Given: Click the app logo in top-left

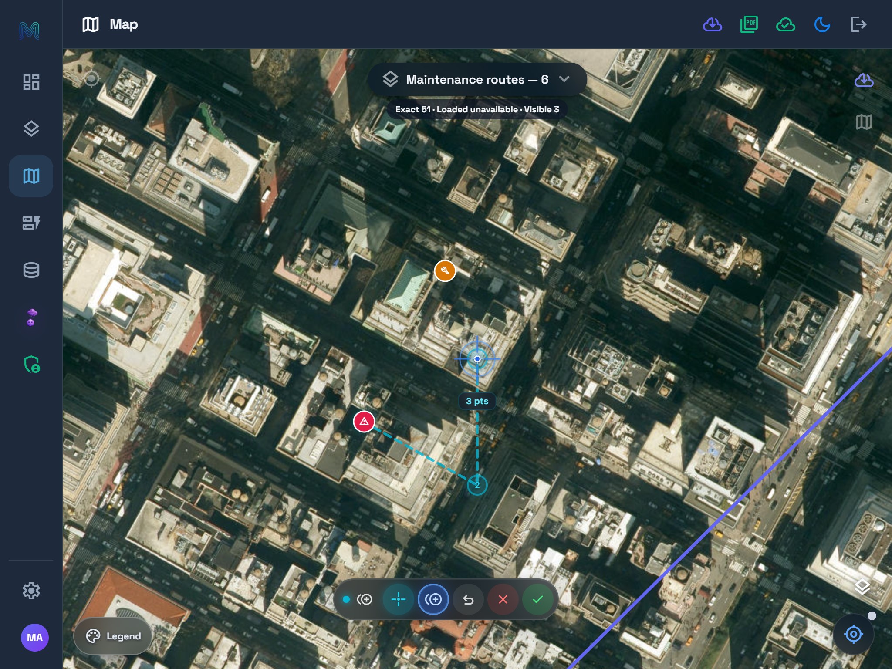Looking at the screenshot, I should [29, 30].
